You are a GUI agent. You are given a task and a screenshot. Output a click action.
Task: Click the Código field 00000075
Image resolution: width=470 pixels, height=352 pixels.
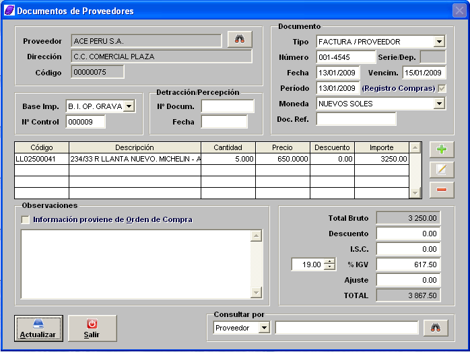point(98,72)
